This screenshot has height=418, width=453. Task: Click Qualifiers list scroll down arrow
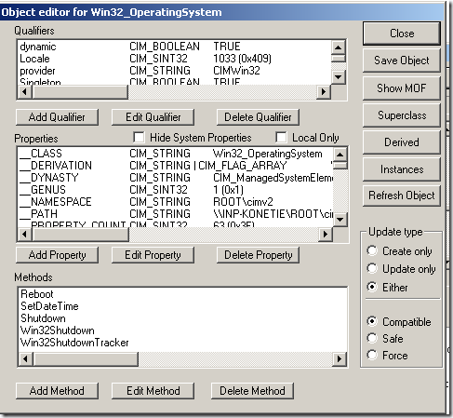pos(339,77)
